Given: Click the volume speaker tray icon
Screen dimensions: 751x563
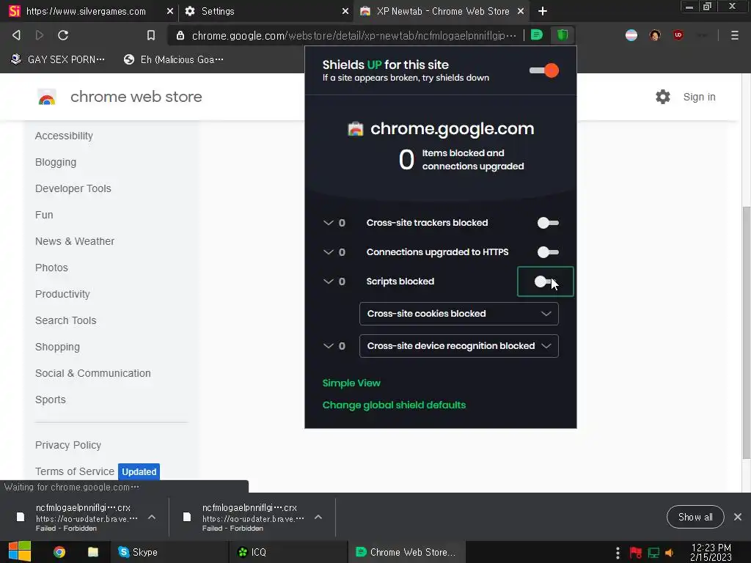Looking at the screenshot, I should pos(670,553).
